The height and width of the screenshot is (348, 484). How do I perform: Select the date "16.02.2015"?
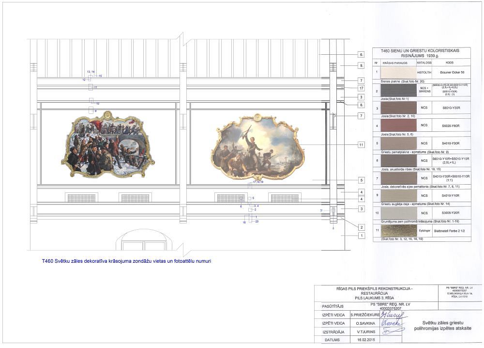(x=366, y=340)
